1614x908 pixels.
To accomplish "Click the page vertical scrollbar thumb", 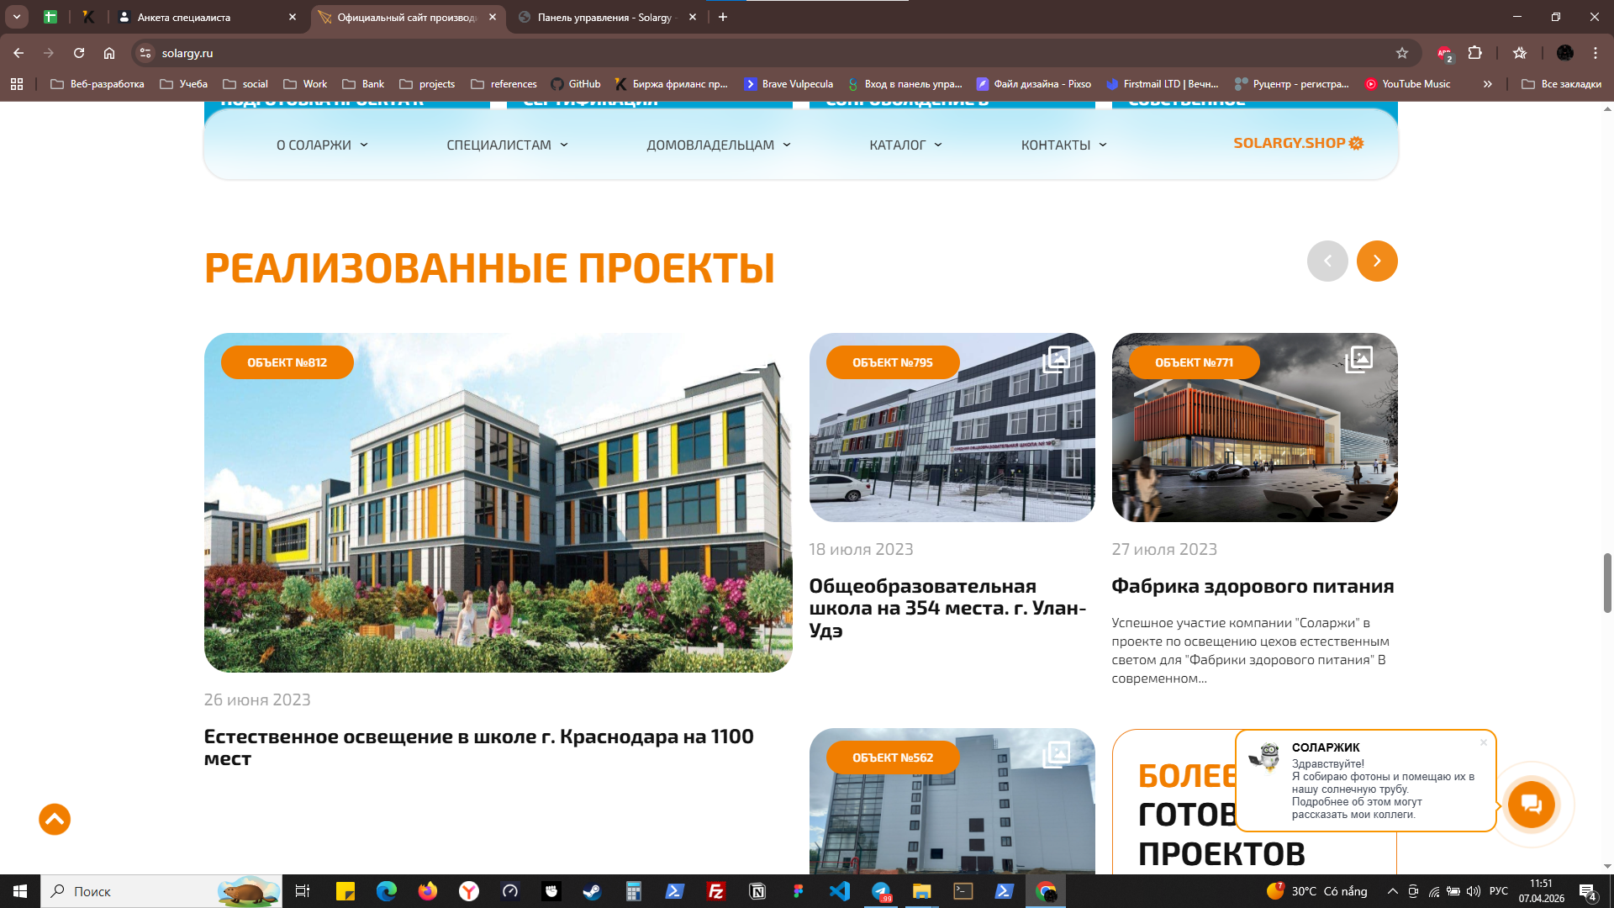I will [x=1607, y=583].
